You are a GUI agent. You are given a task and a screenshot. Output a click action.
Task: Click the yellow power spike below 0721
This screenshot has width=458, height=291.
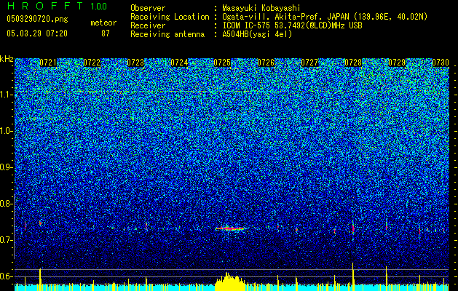click(x=40, y=279)
